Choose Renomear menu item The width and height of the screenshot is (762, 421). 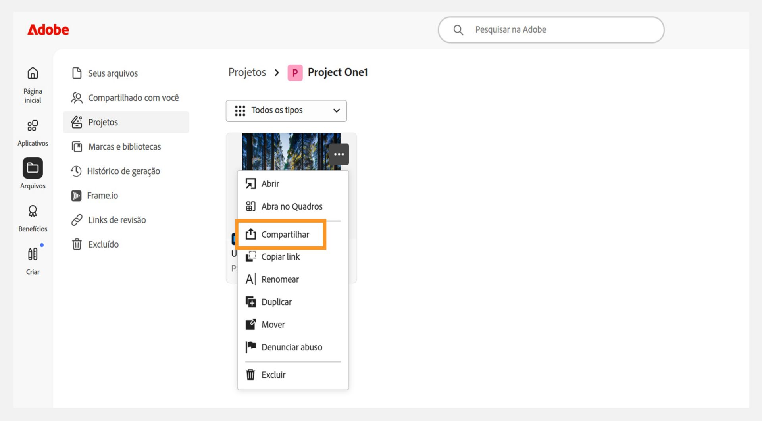coord(293,279)
